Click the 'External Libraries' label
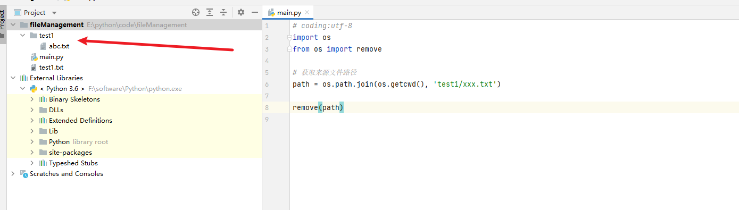This screenshot has width=739, height=210. pos(56,78)
